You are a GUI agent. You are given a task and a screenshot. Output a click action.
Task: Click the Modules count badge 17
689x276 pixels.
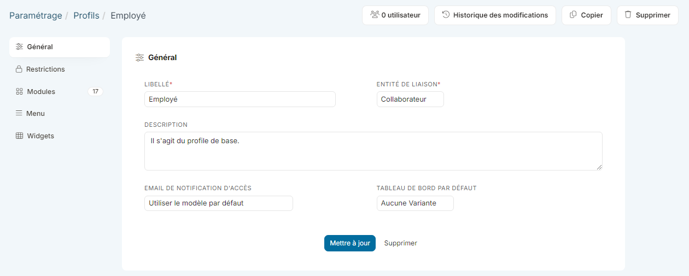coord(95,91)
